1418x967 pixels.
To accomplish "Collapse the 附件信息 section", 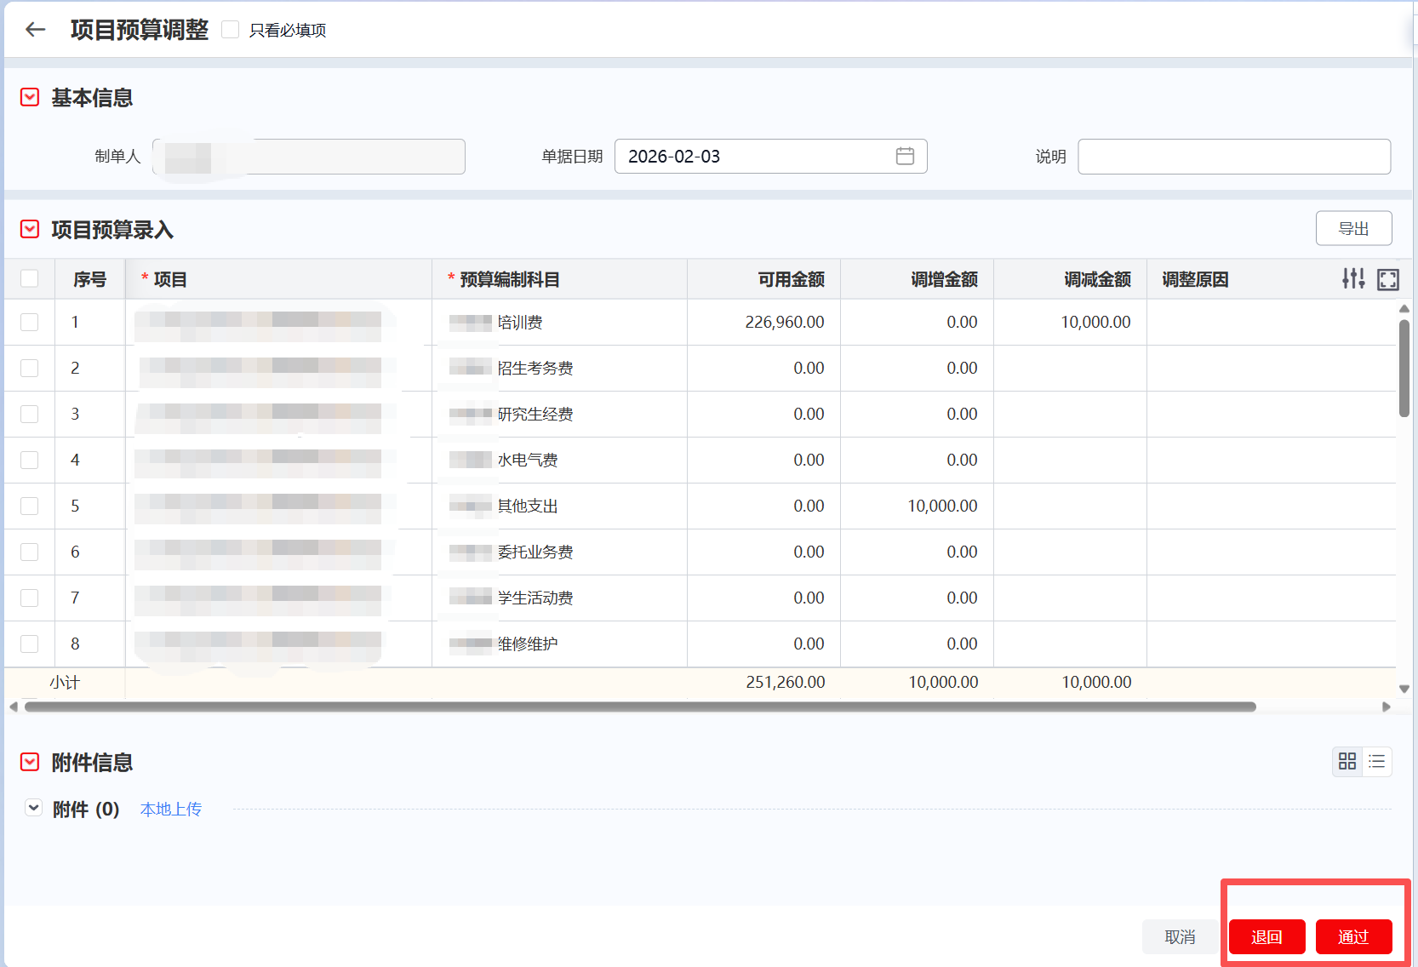I will pos(30,762).
